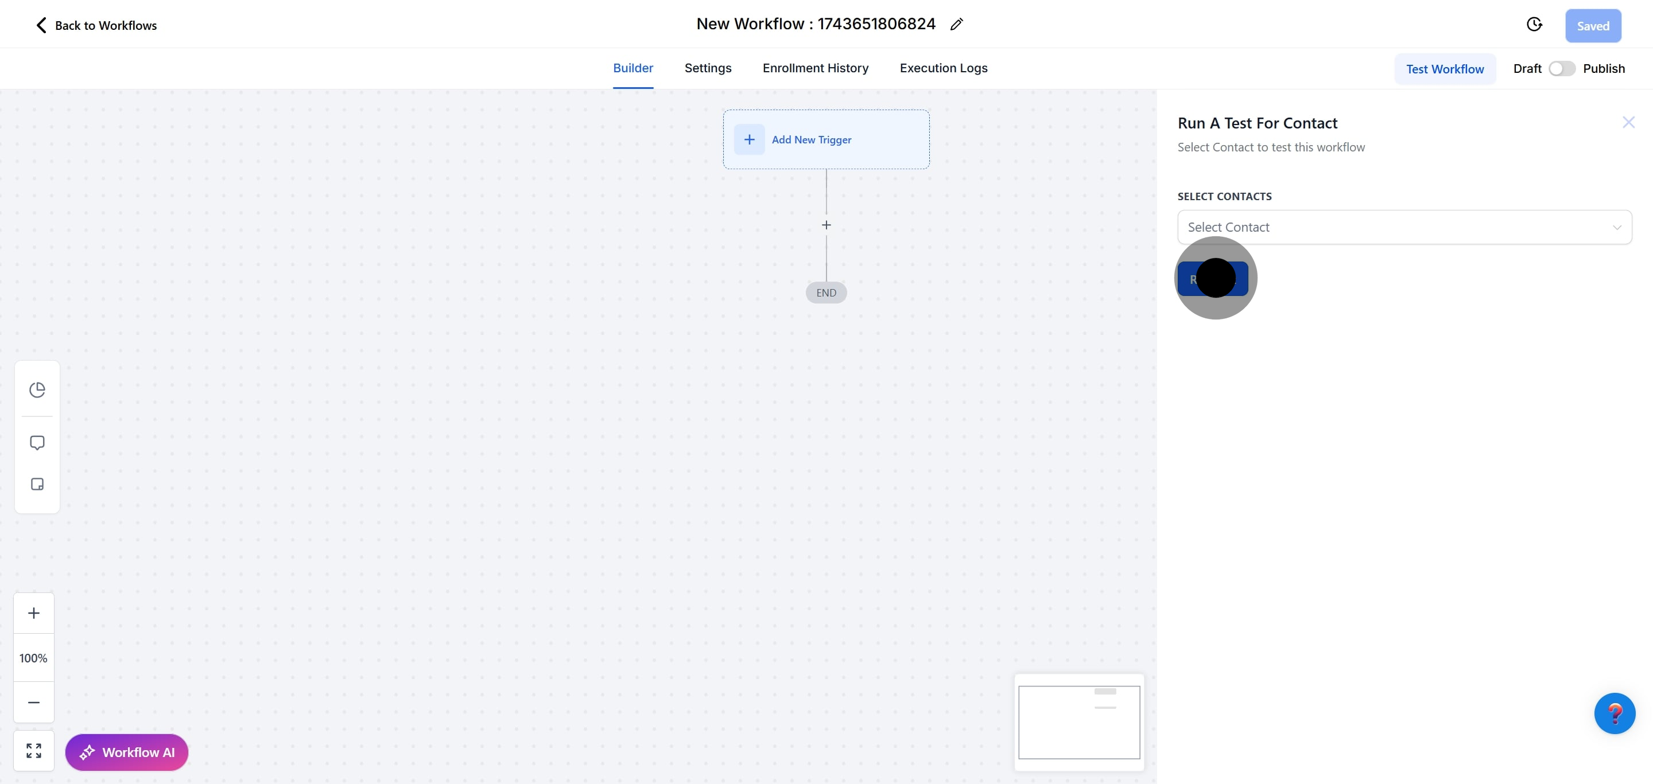This screenshot has width=1653, height=784.
Task: Click the comment bubble icon in left toolbar
Action: point(37,443)
